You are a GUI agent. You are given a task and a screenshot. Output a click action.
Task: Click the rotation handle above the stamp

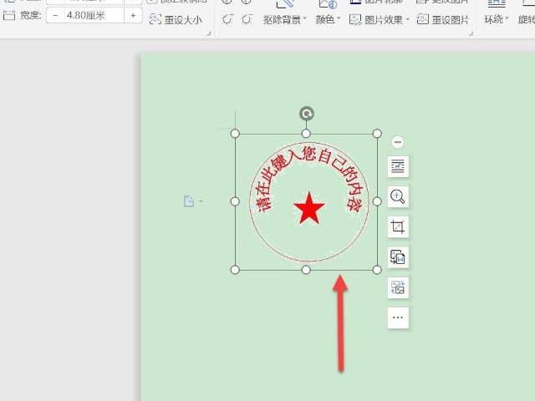(307, 114)
